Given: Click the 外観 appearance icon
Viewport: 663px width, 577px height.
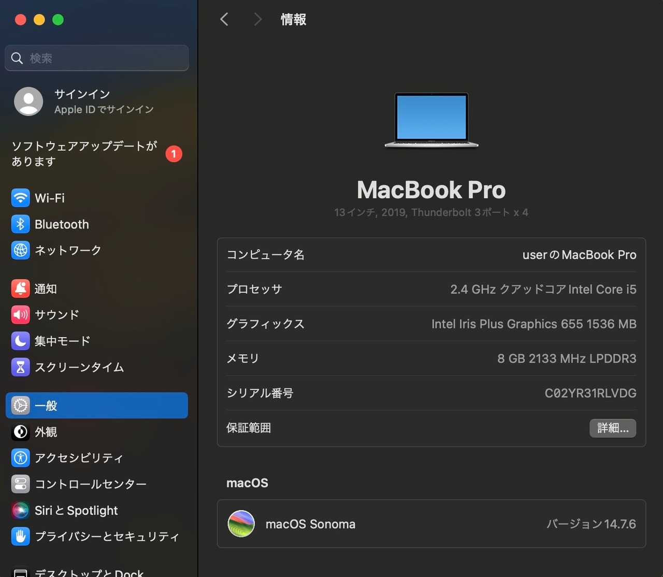Looking at the screenshot, I should (21, 431).
